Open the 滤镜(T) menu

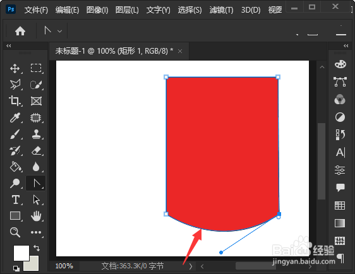(221, 10)
